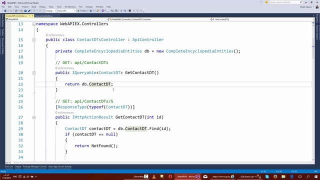Screen dimensions: 320x180
Task: Open the Error List panel tab
Action: tap(9, 166)
